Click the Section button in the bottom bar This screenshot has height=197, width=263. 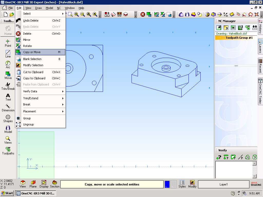click(55, 184)
